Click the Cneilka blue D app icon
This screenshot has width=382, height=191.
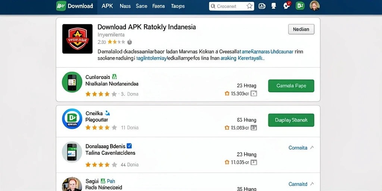[72, 119]
